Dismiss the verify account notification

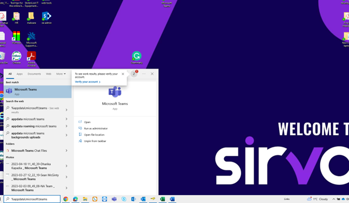tap(123, 74)
